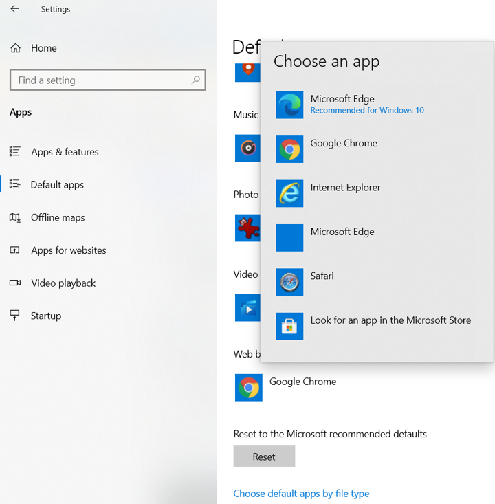Click the Apps & features list icon
The image size is (495, 504).
tap(15, 151)
